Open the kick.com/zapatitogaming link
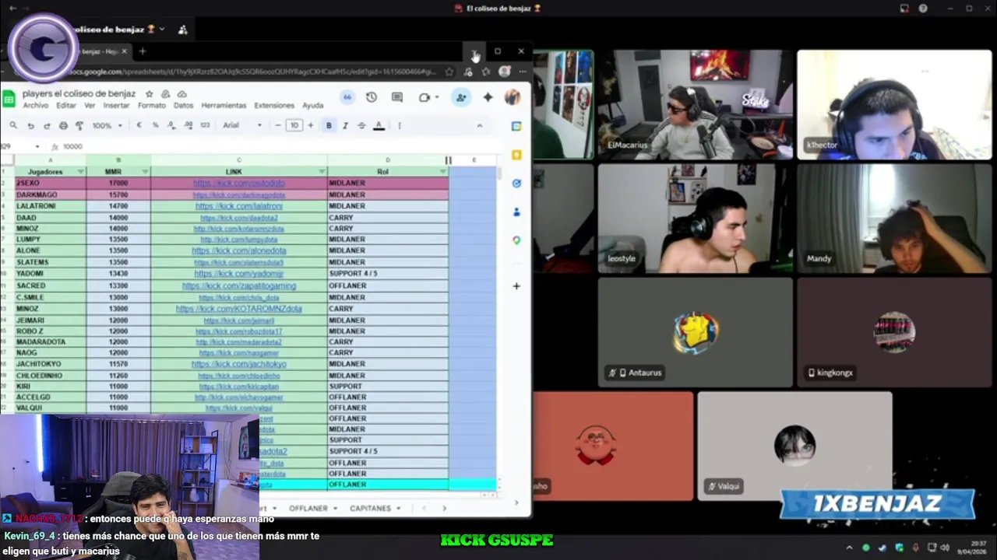 [239, 285]
